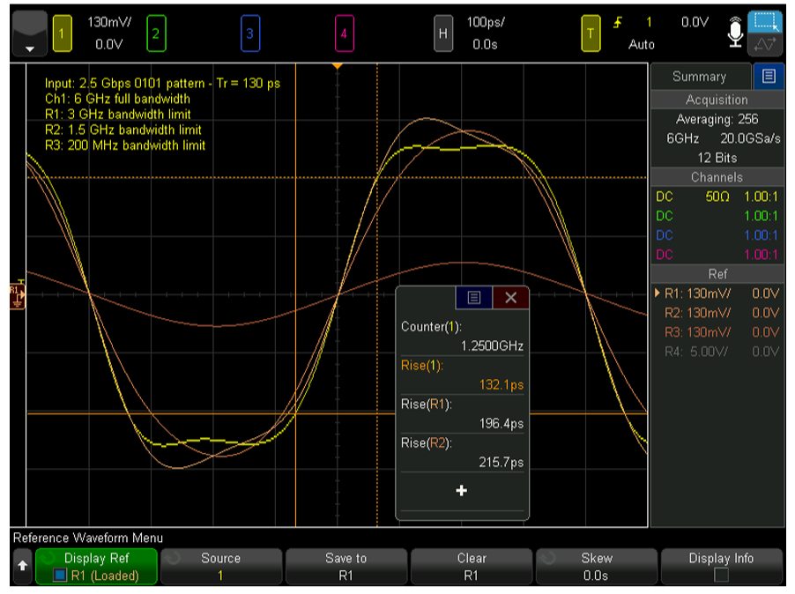Open the main menu dropdown arrow
Screen dimensions: 795x594
pos(29,33)
